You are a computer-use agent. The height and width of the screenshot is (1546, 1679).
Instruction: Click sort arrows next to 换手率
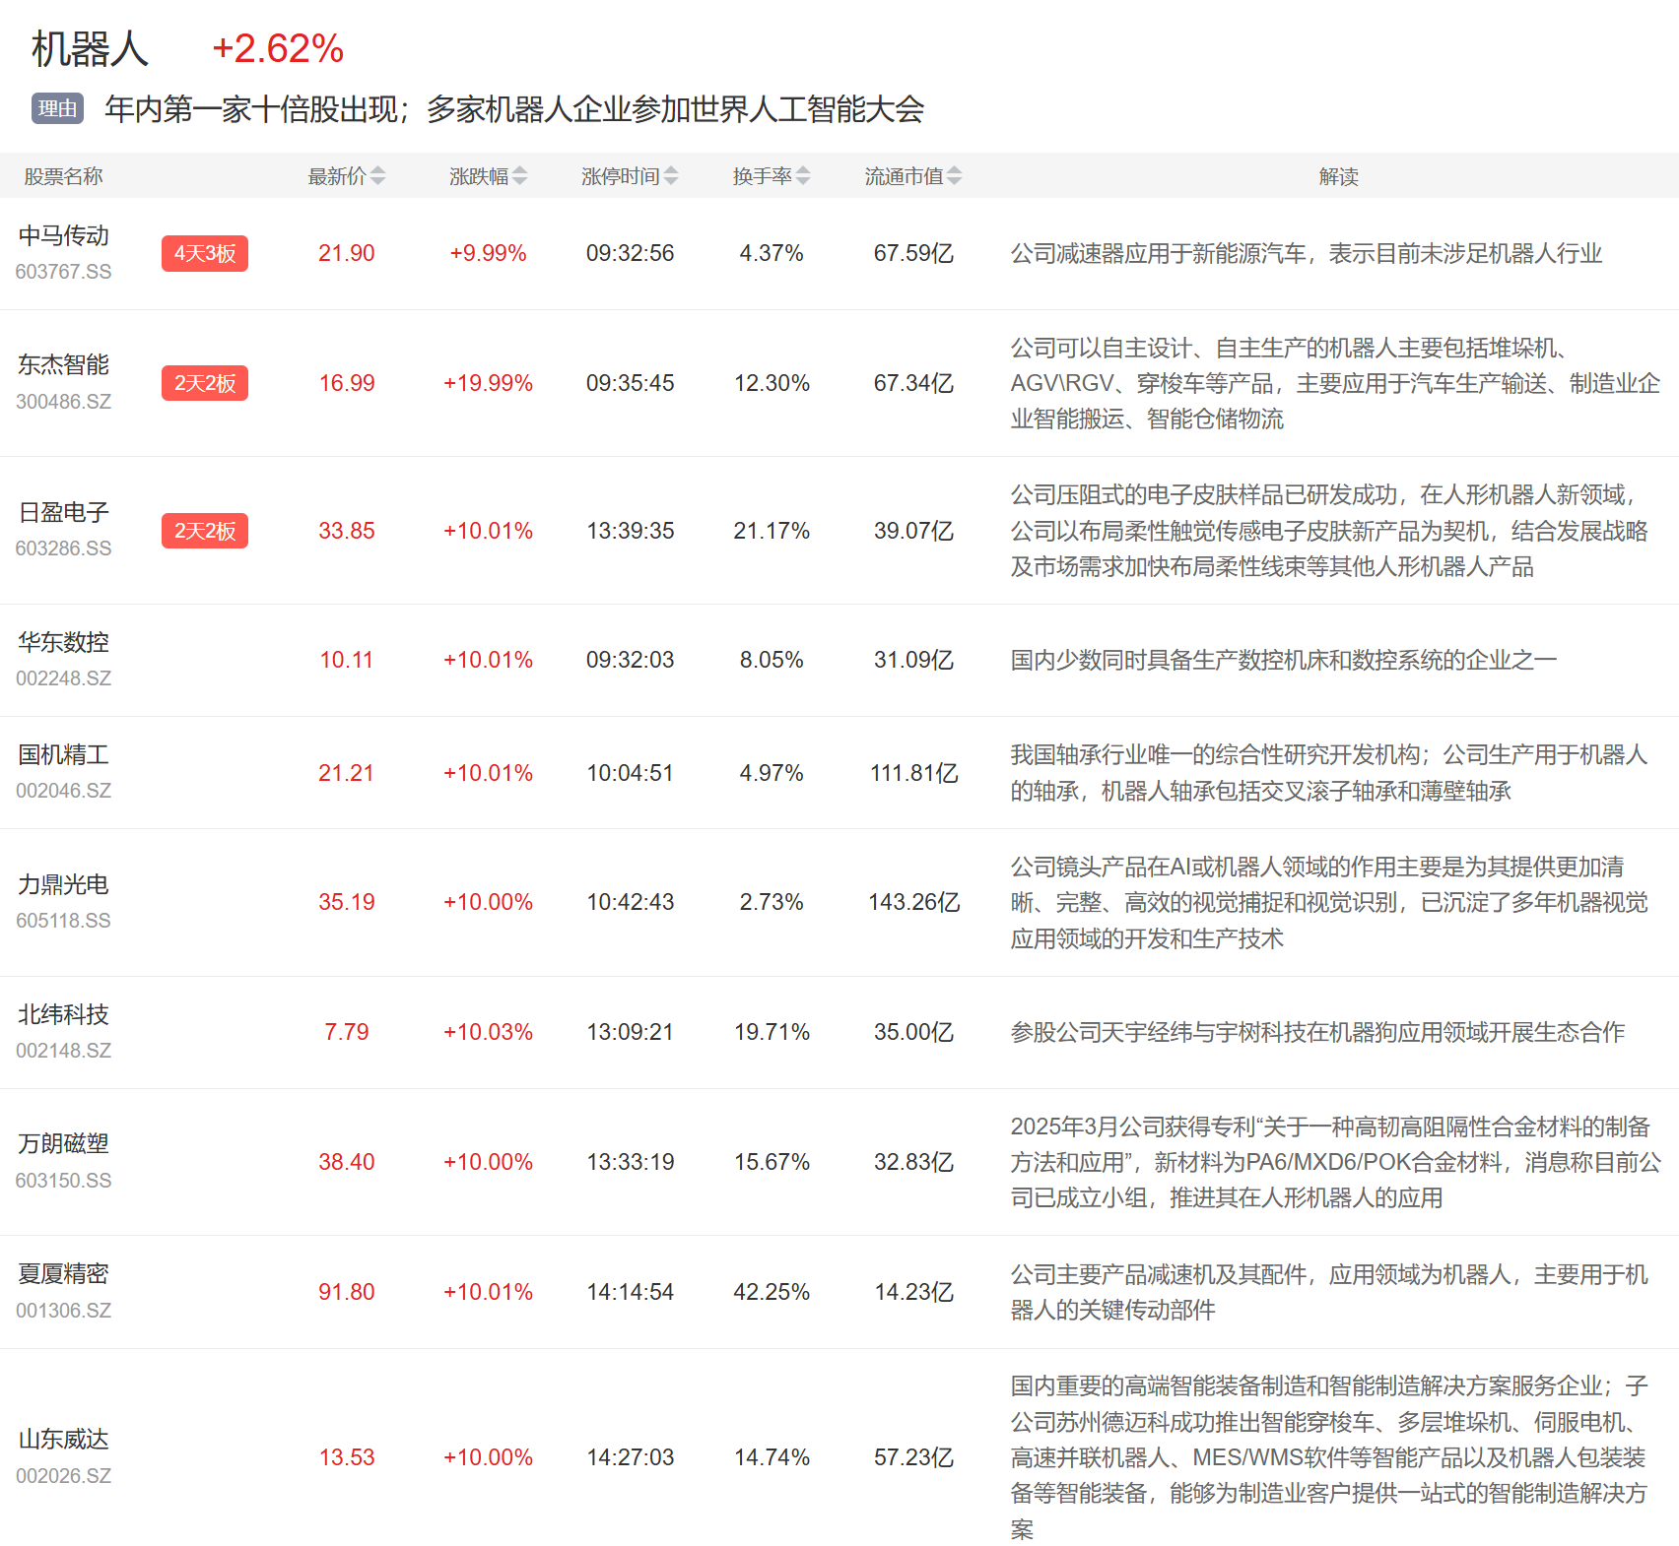[x=803, y=176]
